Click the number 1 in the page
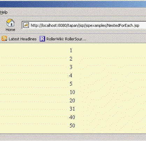The image size is (146, 141). [x=71, y=50]
